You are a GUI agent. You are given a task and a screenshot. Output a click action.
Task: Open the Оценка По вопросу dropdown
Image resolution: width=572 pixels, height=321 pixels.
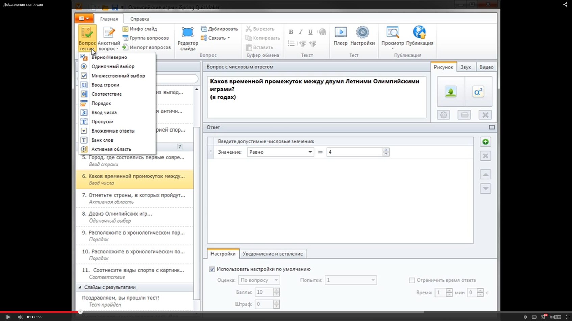[x=259, y=280]
